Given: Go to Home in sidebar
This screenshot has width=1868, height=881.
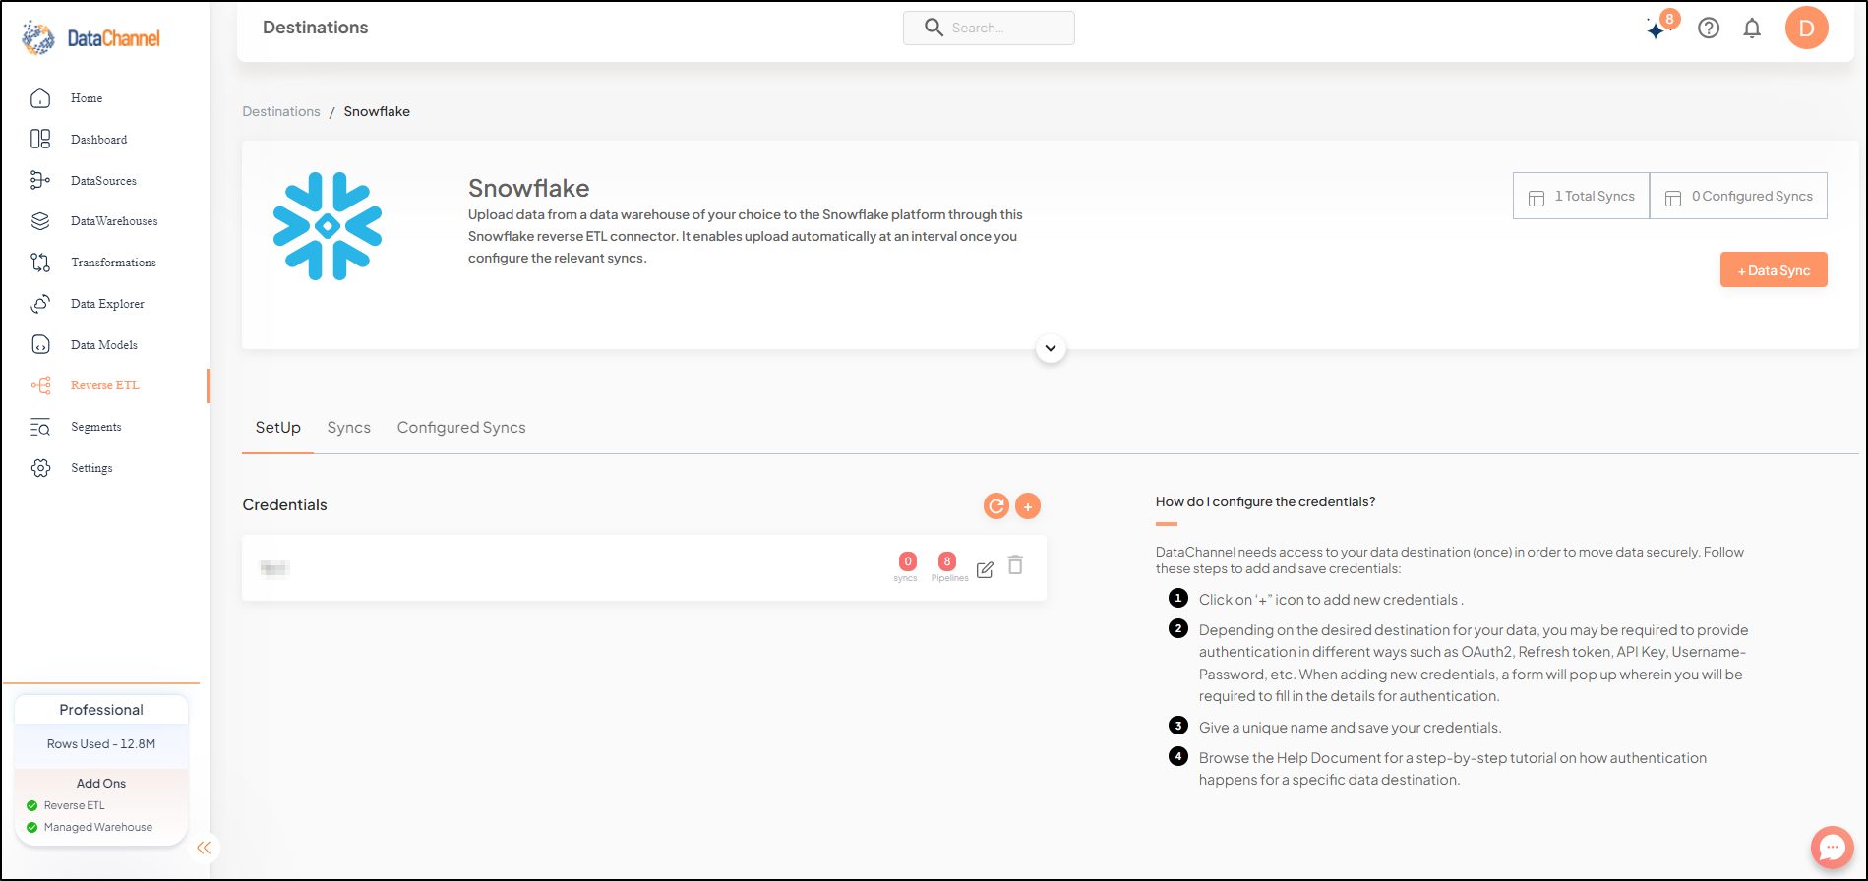Looking at the screenshot, I should [87, 98].
